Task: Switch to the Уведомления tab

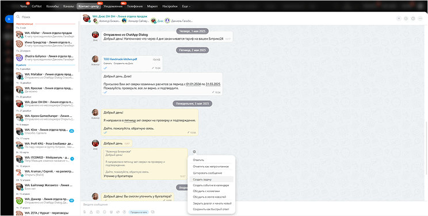Action: tap(113, 6)
